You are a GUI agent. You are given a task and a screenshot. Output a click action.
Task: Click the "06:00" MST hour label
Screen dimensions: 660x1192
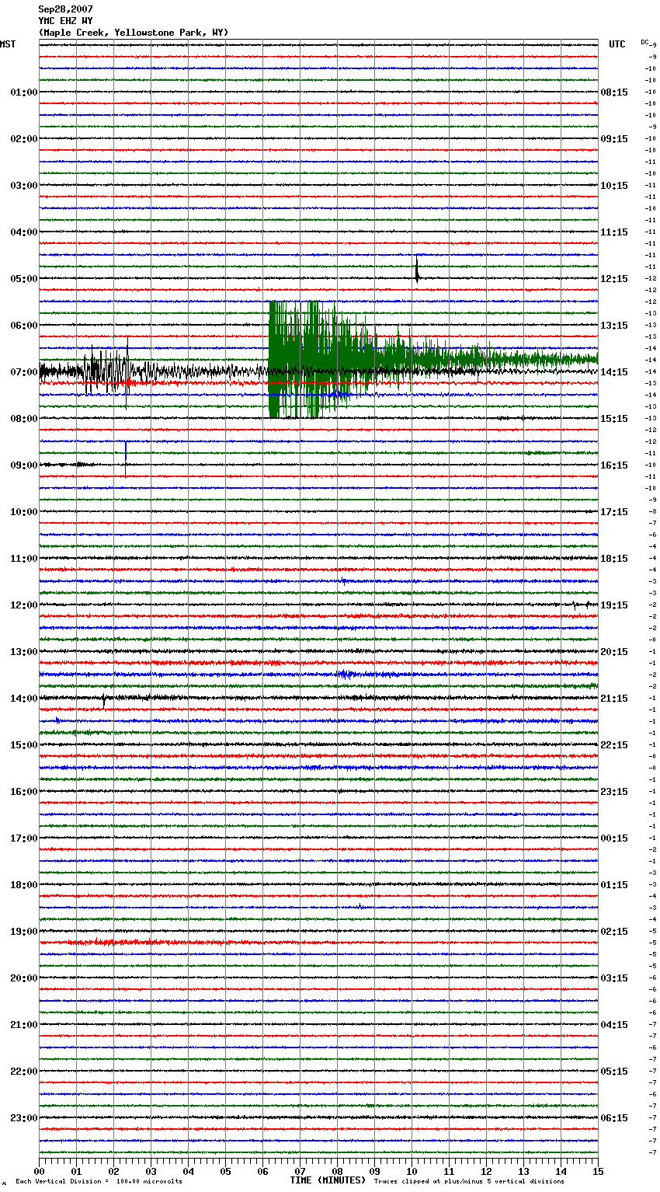coord(24,326)
